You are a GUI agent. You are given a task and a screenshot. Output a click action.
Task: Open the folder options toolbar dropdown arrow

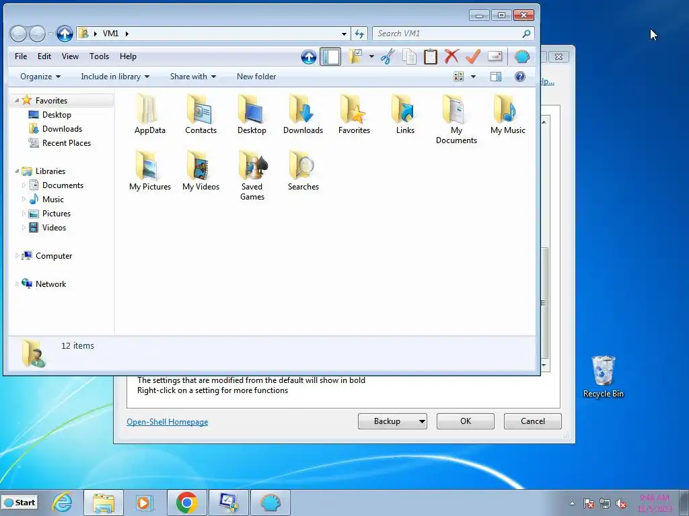tap(371, 56)
